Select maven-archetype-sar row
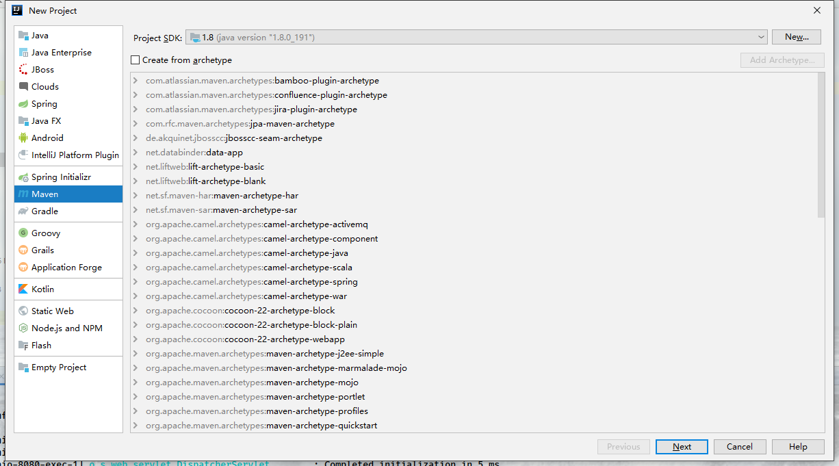Screen dimensions: 839x466 tap(474, 210)
